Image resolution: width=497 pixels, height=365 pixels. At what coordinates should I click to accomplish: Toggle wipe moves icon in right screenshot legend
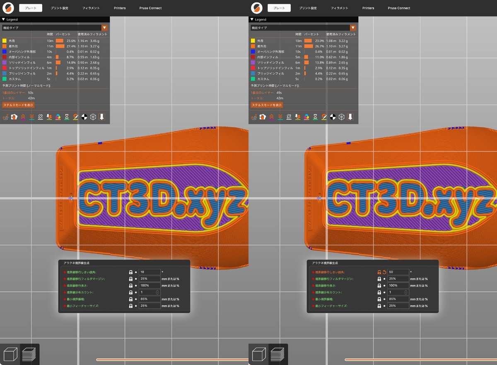(263, 117)
